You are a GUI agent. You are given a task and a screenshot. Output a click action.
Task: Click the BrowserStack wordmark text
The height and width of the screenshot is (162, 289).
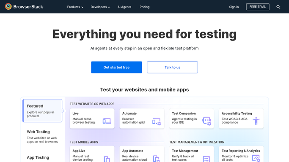click(x=28, y=7)
